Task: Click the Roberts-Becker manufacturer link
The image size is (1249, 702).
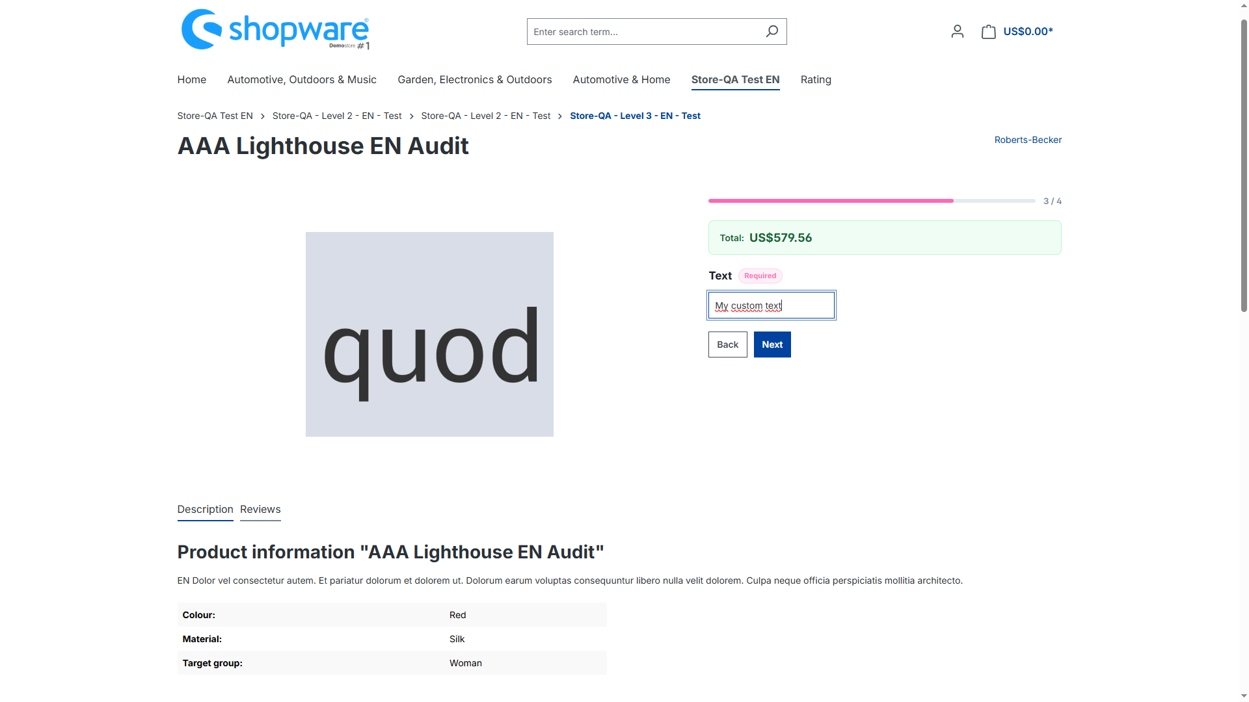Action: point(1028,140)
